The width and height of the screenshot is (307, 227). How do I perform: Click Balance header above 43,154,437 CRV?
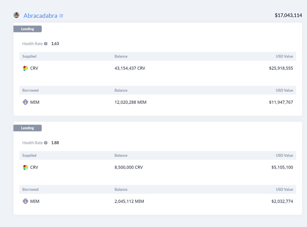[121, 56]
